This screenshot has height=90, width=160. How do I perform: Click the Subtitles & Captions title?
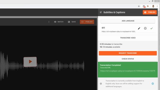coord(114,12)
